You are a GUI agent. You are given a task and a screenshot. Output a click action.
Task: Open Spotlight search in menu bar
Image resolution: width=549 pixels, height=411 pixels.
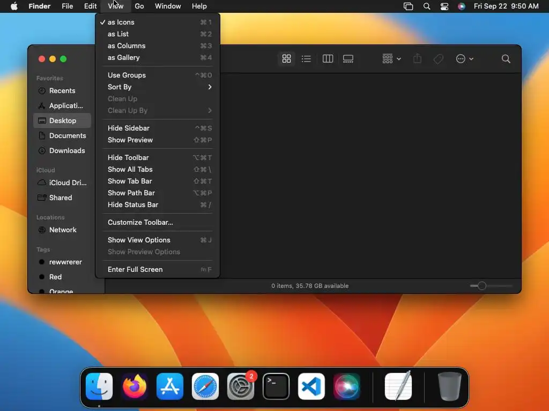(427, 6)
